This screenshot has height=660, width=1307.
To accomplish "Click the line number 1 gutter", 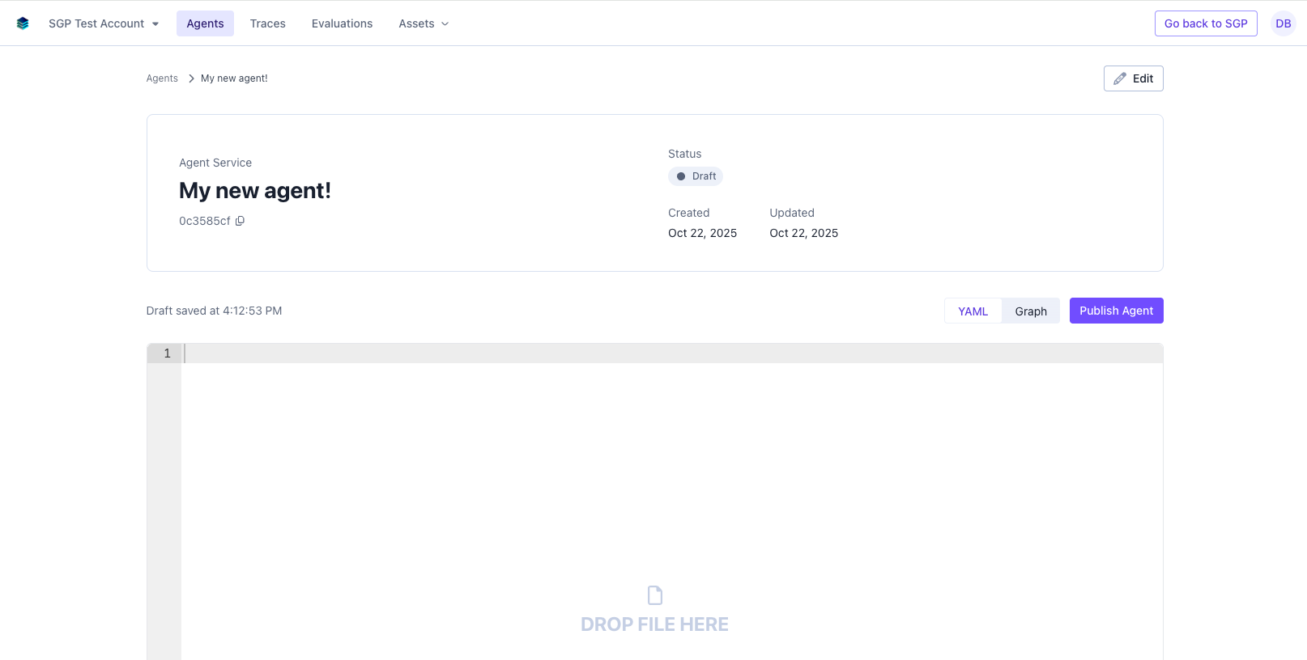I will coord(164,353).
